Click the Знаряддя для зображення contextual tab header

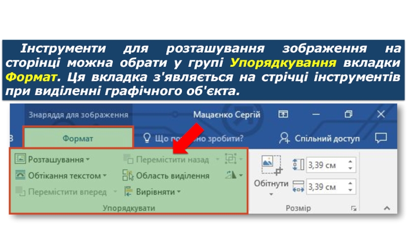click(x=78, y=115)
